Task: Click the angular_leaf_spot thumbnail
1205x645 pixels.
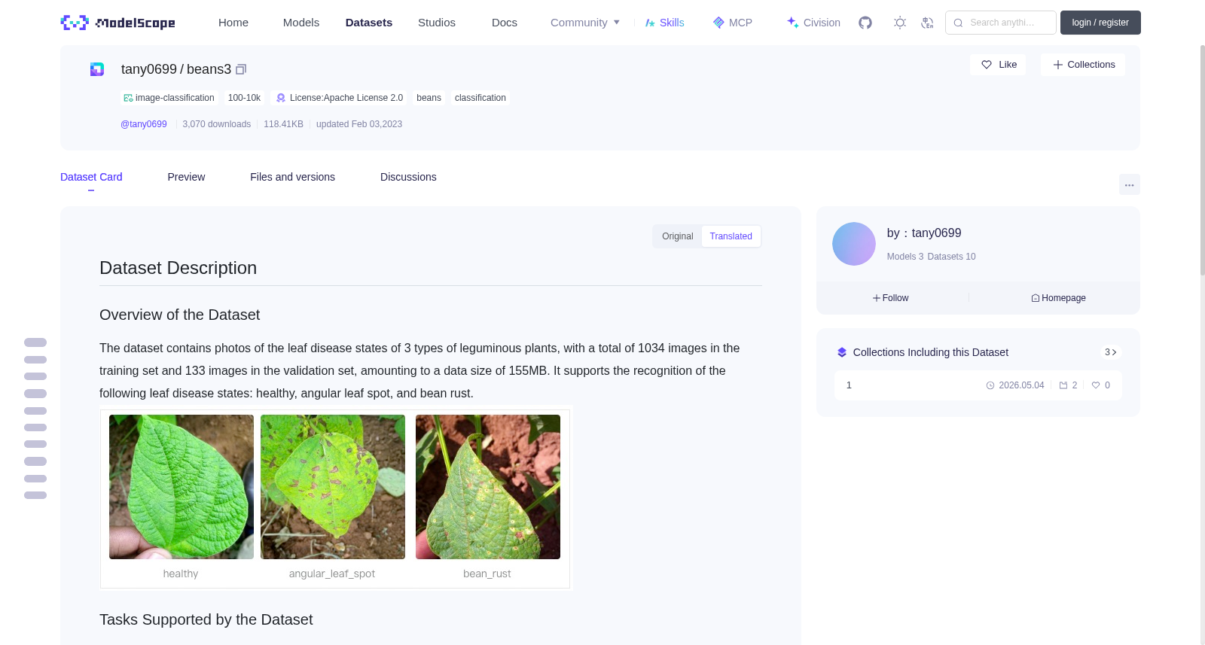Action: click(333, 487)
